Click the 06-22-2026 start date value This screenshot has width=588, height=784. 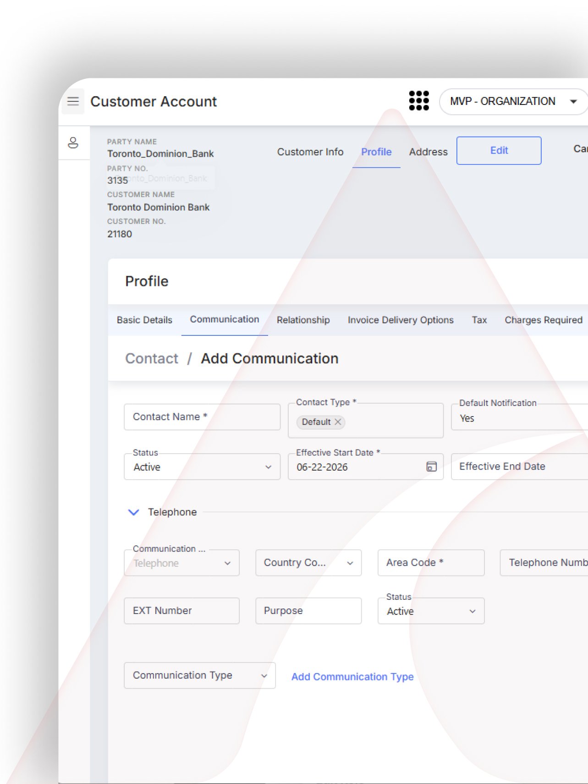[322, 467]
